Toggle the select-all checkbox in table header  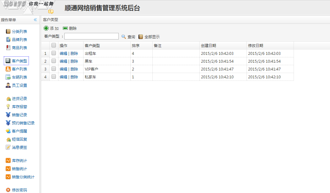pos(54,45)
